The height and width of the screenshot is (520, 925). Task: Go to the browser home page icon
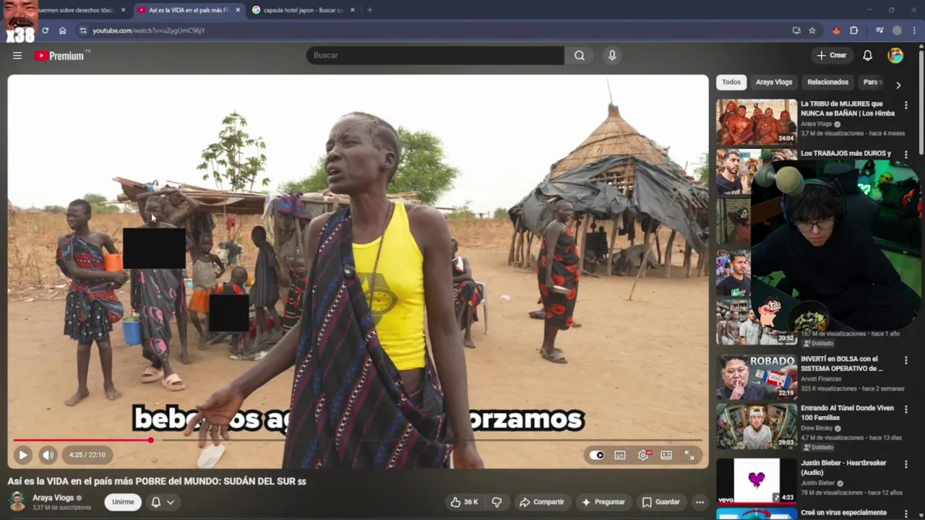63,30
